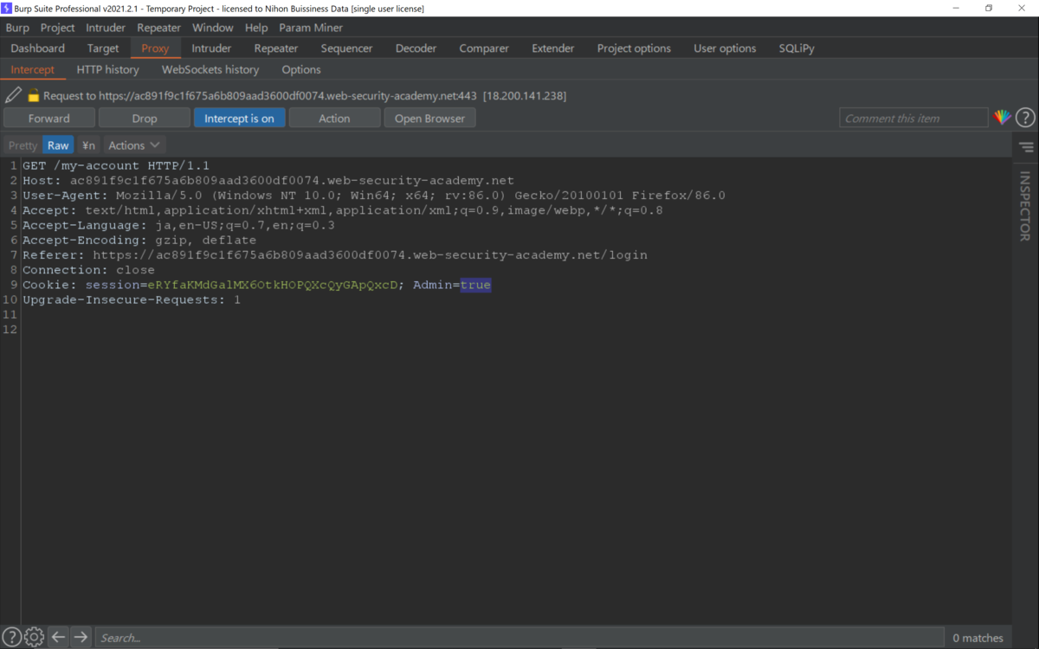Click the Accept-Encoding: gzip, deflate line
This screenshot has width=1039, height=649.
point(139,241)
